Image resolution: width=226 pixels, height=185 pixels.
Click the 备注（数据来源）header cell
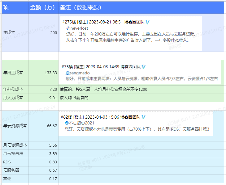141,7
